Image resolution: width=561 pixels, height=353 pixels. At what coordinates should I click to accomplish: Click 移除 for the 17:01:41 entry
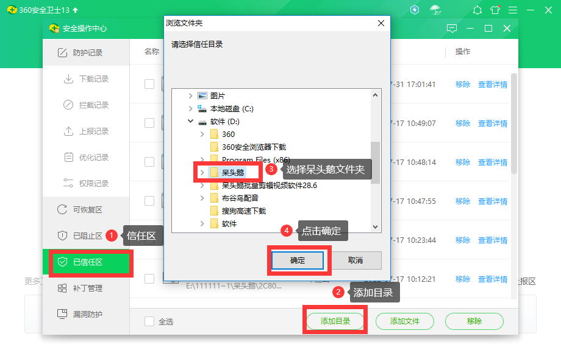tap(463, 84)
